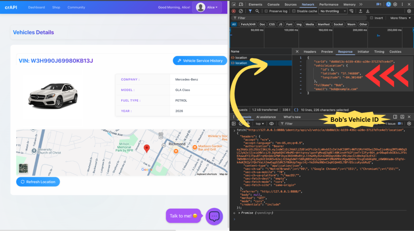Toggle the device toolbar icon
Image resolution: width=414 pixels, height=231 pixels.
241,4
